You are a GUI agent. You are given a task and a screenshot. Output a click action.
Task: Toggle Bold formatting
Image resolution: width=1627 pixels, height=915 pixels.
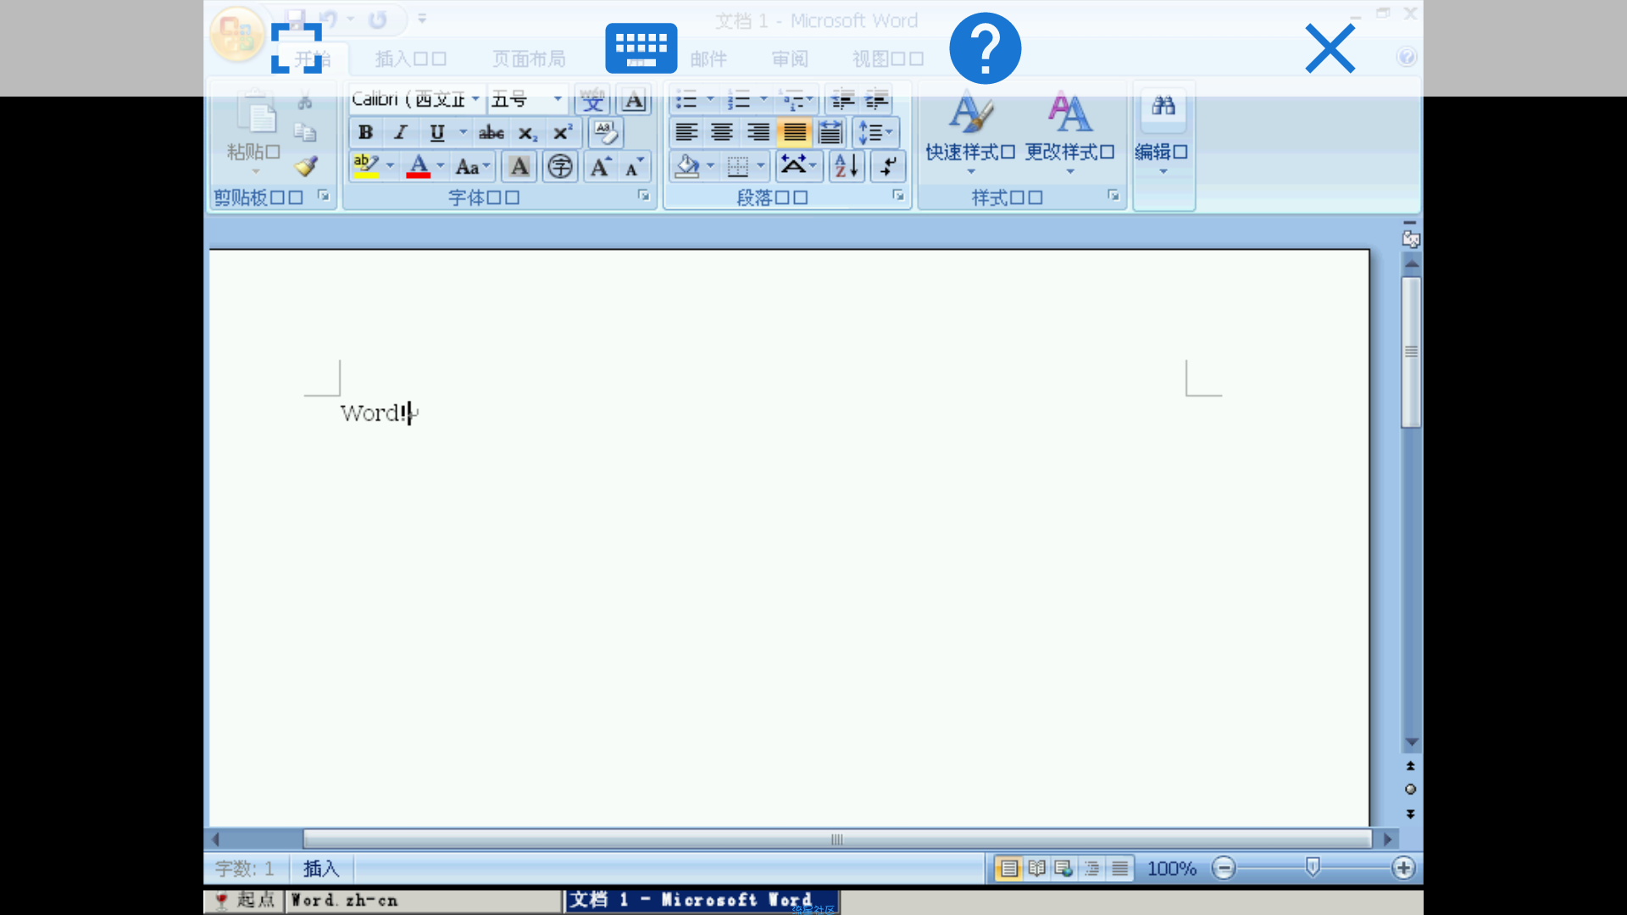365,132
